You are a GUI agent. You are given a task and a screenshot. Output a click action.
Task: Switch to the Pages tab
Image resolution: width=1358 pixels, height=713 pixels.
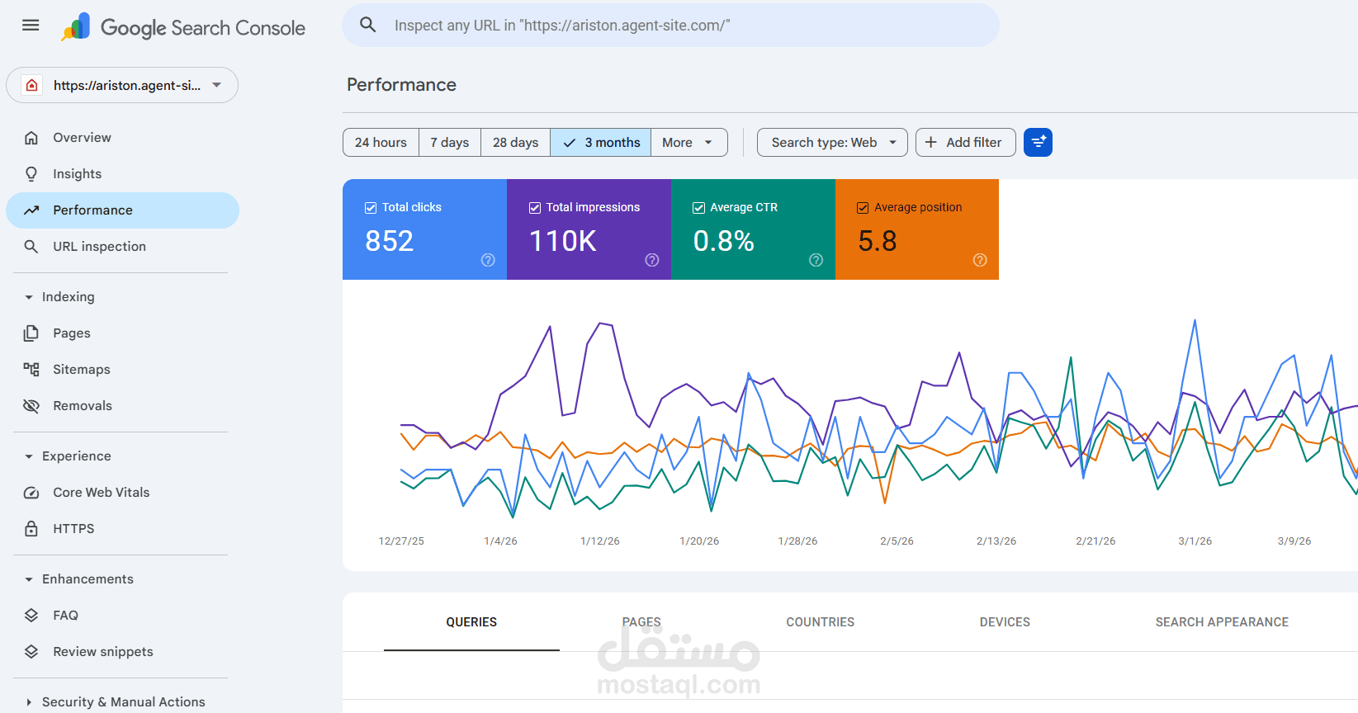coord(641,622)
